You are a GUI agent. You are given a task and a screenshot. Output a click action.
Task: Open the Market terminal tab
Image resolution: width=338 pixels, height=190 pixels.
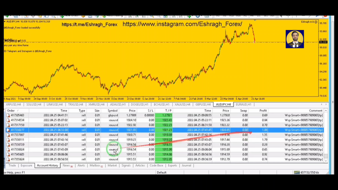(112, 165)
